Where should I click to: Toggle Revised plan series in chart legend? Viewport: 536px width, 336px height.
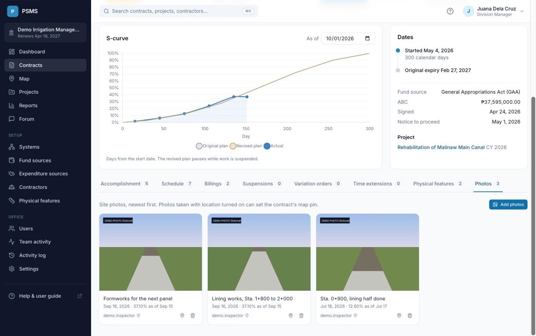(246, 146)
